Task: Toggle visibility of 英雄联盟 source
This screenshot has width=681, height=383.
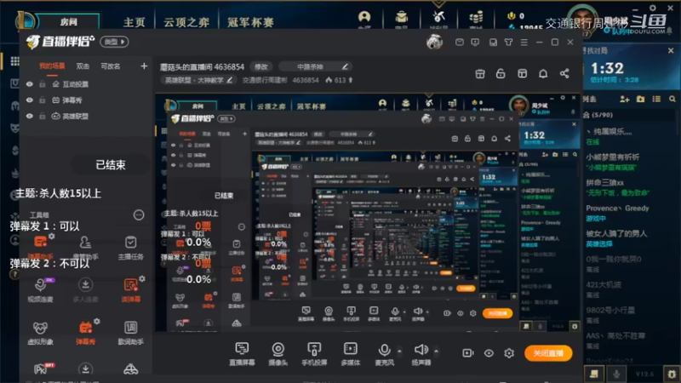Action: click(30, 116)
